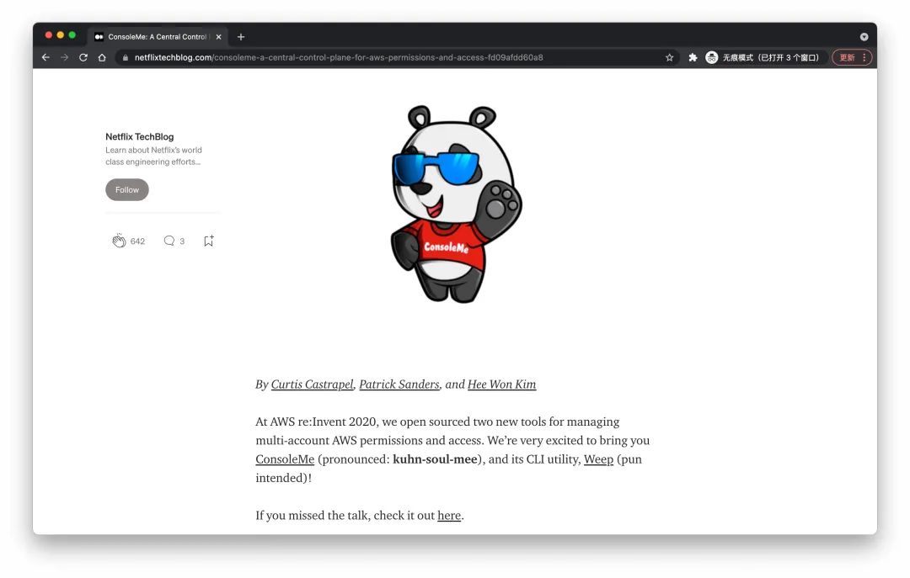910x578 pixels.
Task: Select the ConsoleMe: A Central Control tab
Action: pos(158,36)
